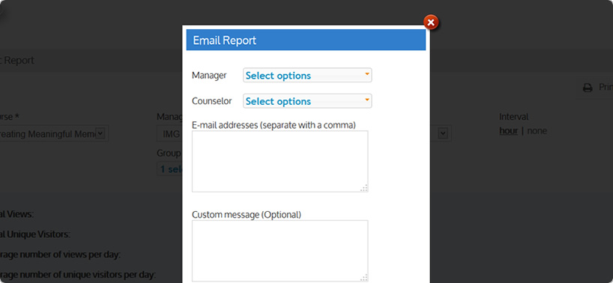Close the Email Report dialog
Viewport: 613px width, 283px height.
coord(430,22)
